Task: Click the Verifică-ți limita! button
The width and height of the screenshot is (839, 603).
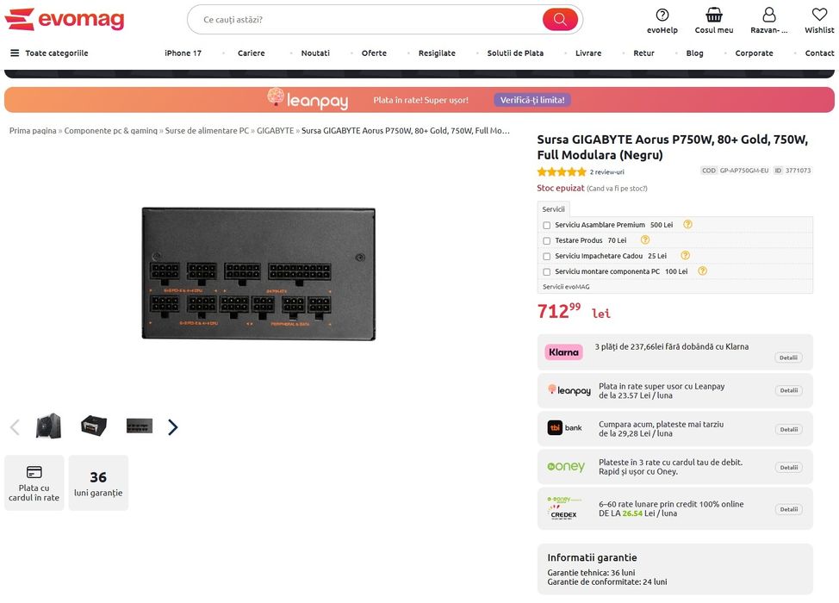Action: click(x=532, y=100)
